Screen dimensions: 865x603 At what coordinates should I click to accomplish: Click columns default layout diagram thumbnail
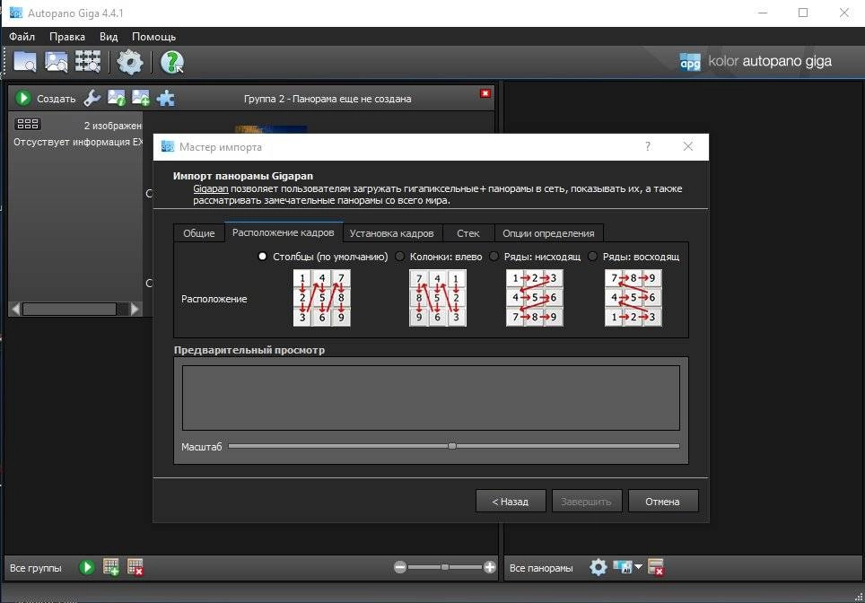[x=321, y=298]
